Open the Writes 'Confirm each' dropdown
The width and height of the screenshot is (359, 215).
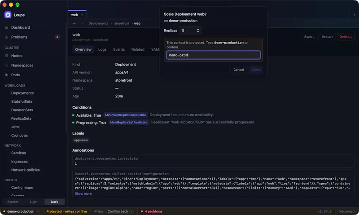pyautogui.click(x=120, y=211)
